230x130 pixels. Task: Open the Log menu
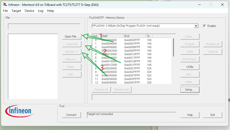41,11
